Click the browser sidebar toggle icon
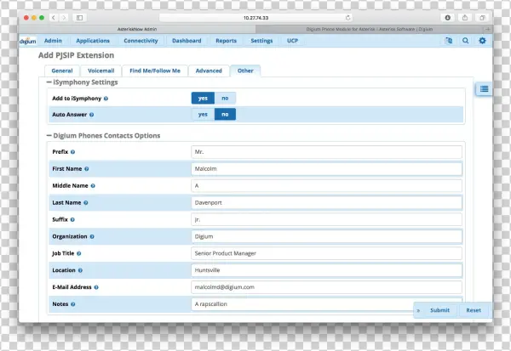This screenshot has height=351, width=511. click(80, 17)
